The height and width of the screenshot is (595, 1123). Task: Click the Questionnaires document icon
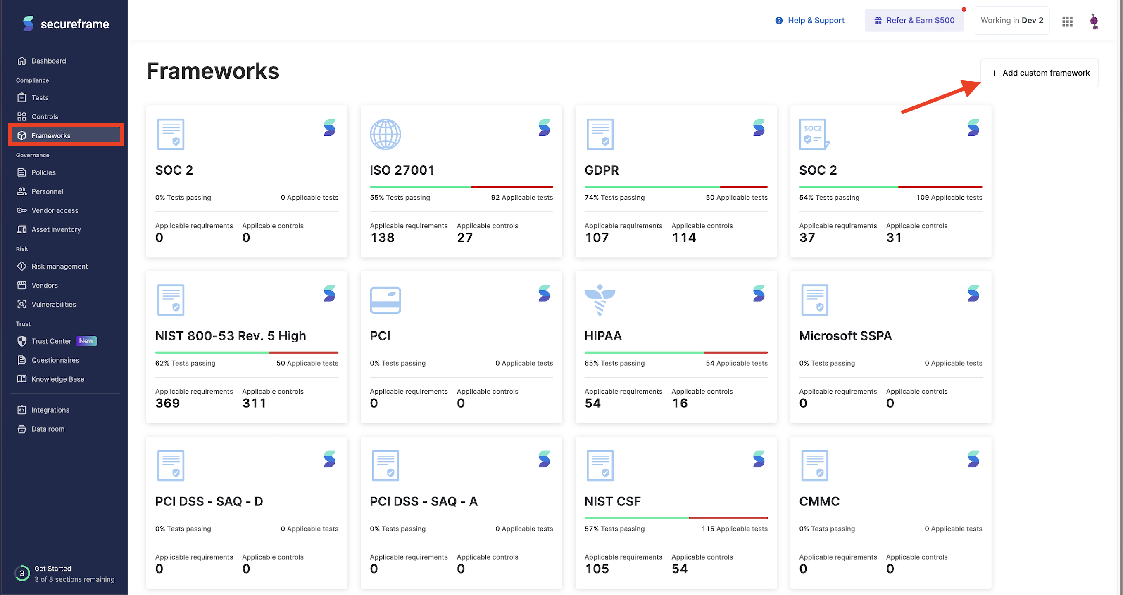click(x=22, y=360)
